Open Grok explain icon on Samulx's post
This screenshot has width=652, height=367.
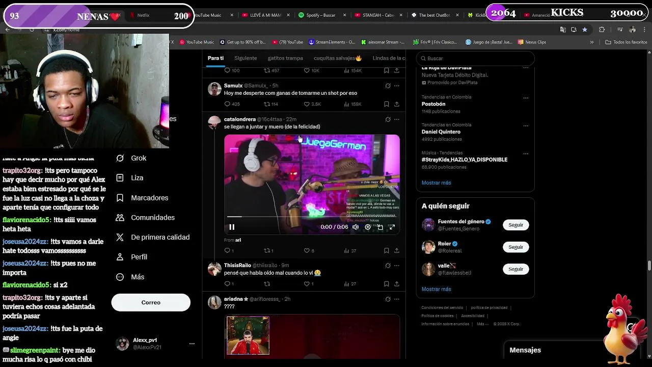pos(388,86)
